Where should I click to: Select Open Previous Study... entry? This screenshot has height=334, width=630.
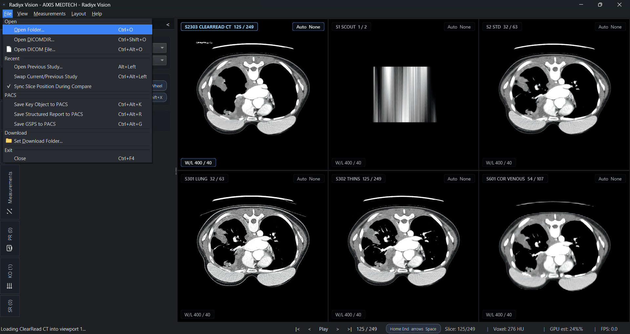click(x=77, y=67)
